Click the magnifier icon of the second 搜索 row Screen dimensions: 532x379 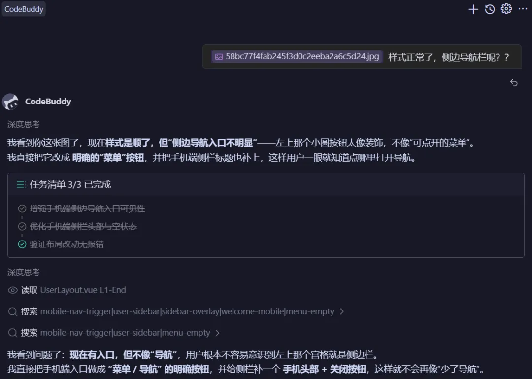[x=12, y=333]
